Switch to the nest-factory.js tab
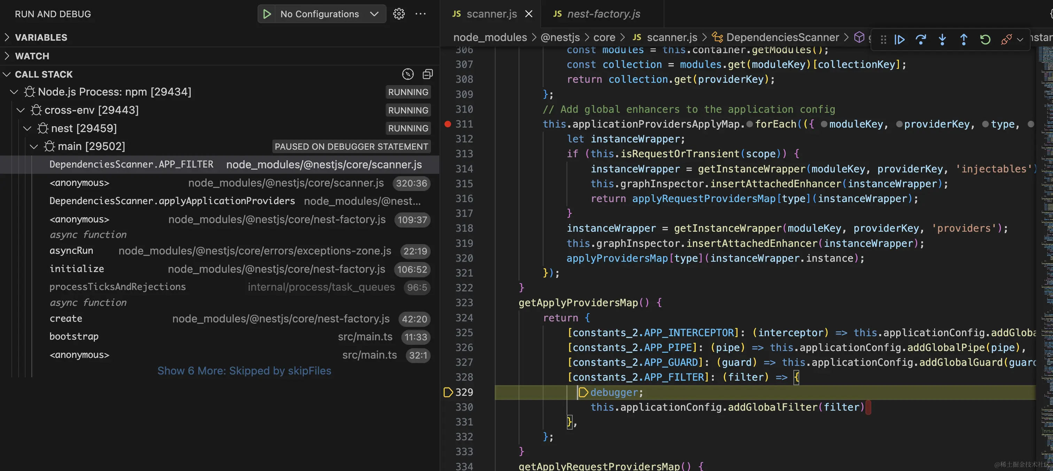The width and height of the screenshot is (1053, 471). [603, 14]
